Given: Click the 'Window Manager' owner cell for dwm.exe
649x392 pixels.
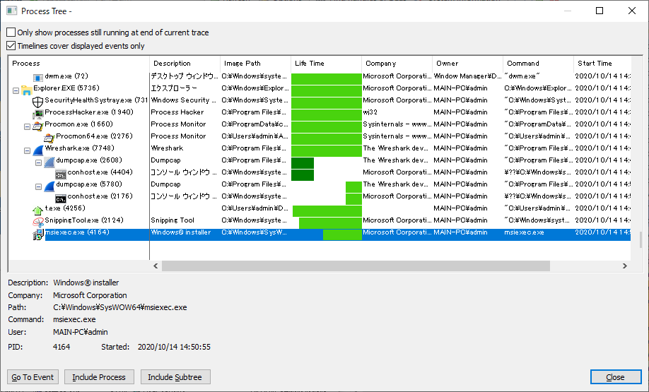Looking at the screenshot, I should point(468,76).
